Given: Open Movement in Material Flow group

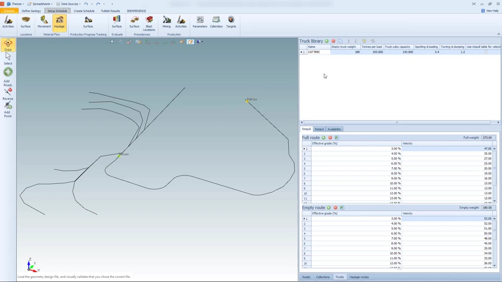Looking at the screenshot, I should [x=44, y=22].
